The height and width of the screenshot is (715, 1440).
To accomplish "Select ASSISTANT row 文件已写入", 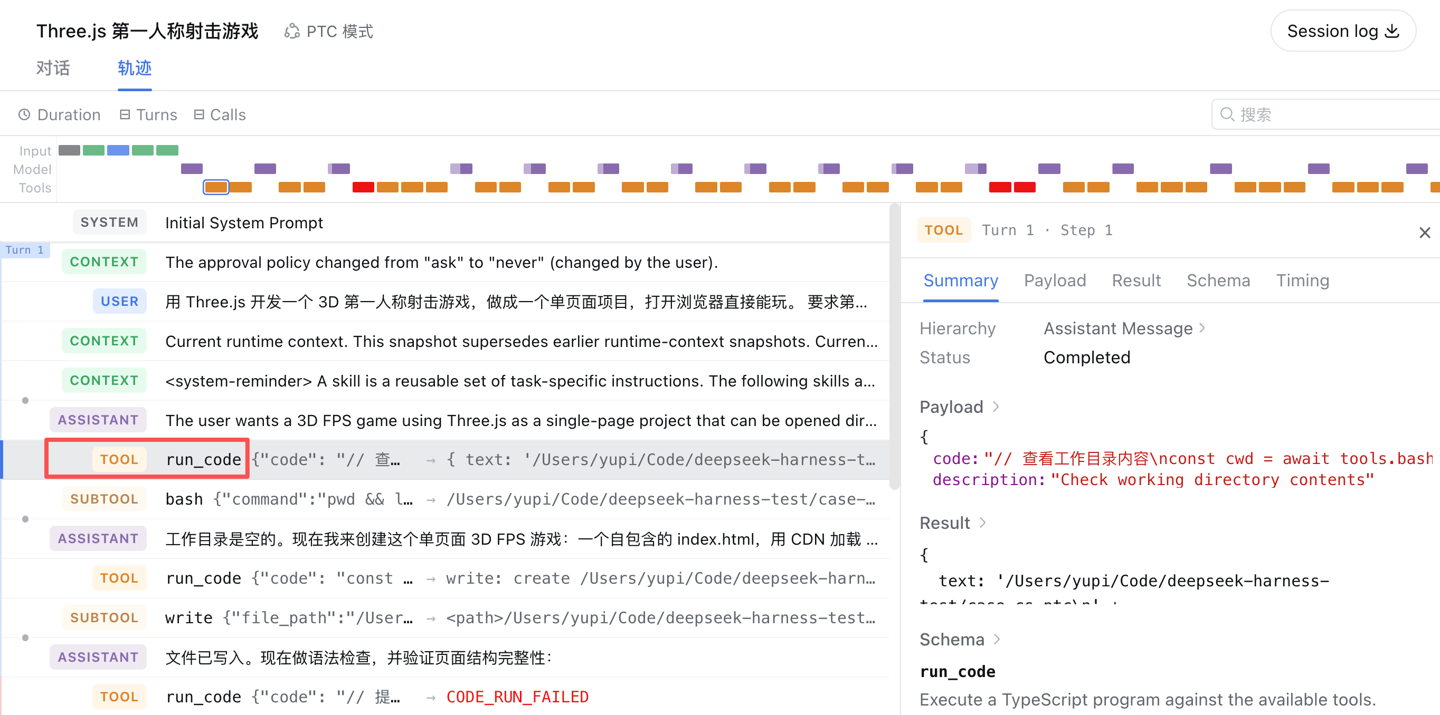I will (445, 658).
